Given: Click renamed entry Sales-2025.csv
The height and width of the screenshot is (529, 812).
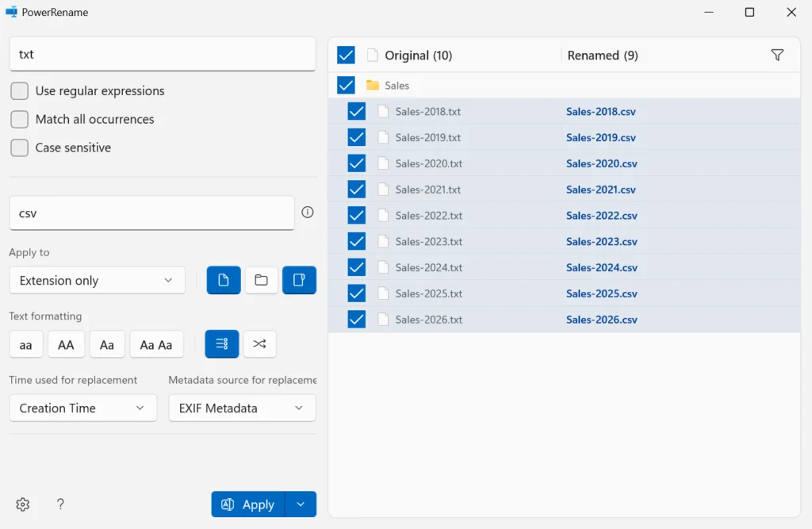Looking at the screenshot, I should pos(602,293).
